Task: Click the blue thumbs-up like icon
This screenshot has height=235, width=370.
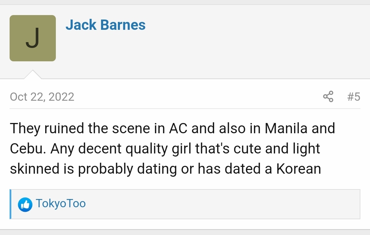Action: (x=25, y=204)
